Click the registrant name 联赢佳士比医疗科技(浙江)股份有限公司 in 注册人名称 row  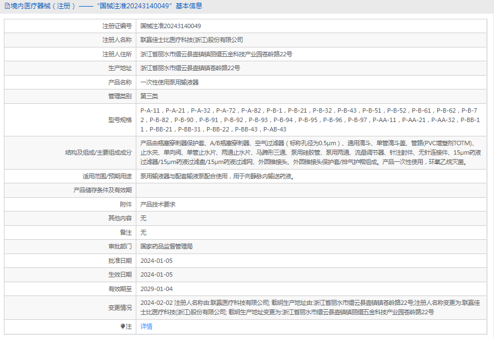point(192,40)
